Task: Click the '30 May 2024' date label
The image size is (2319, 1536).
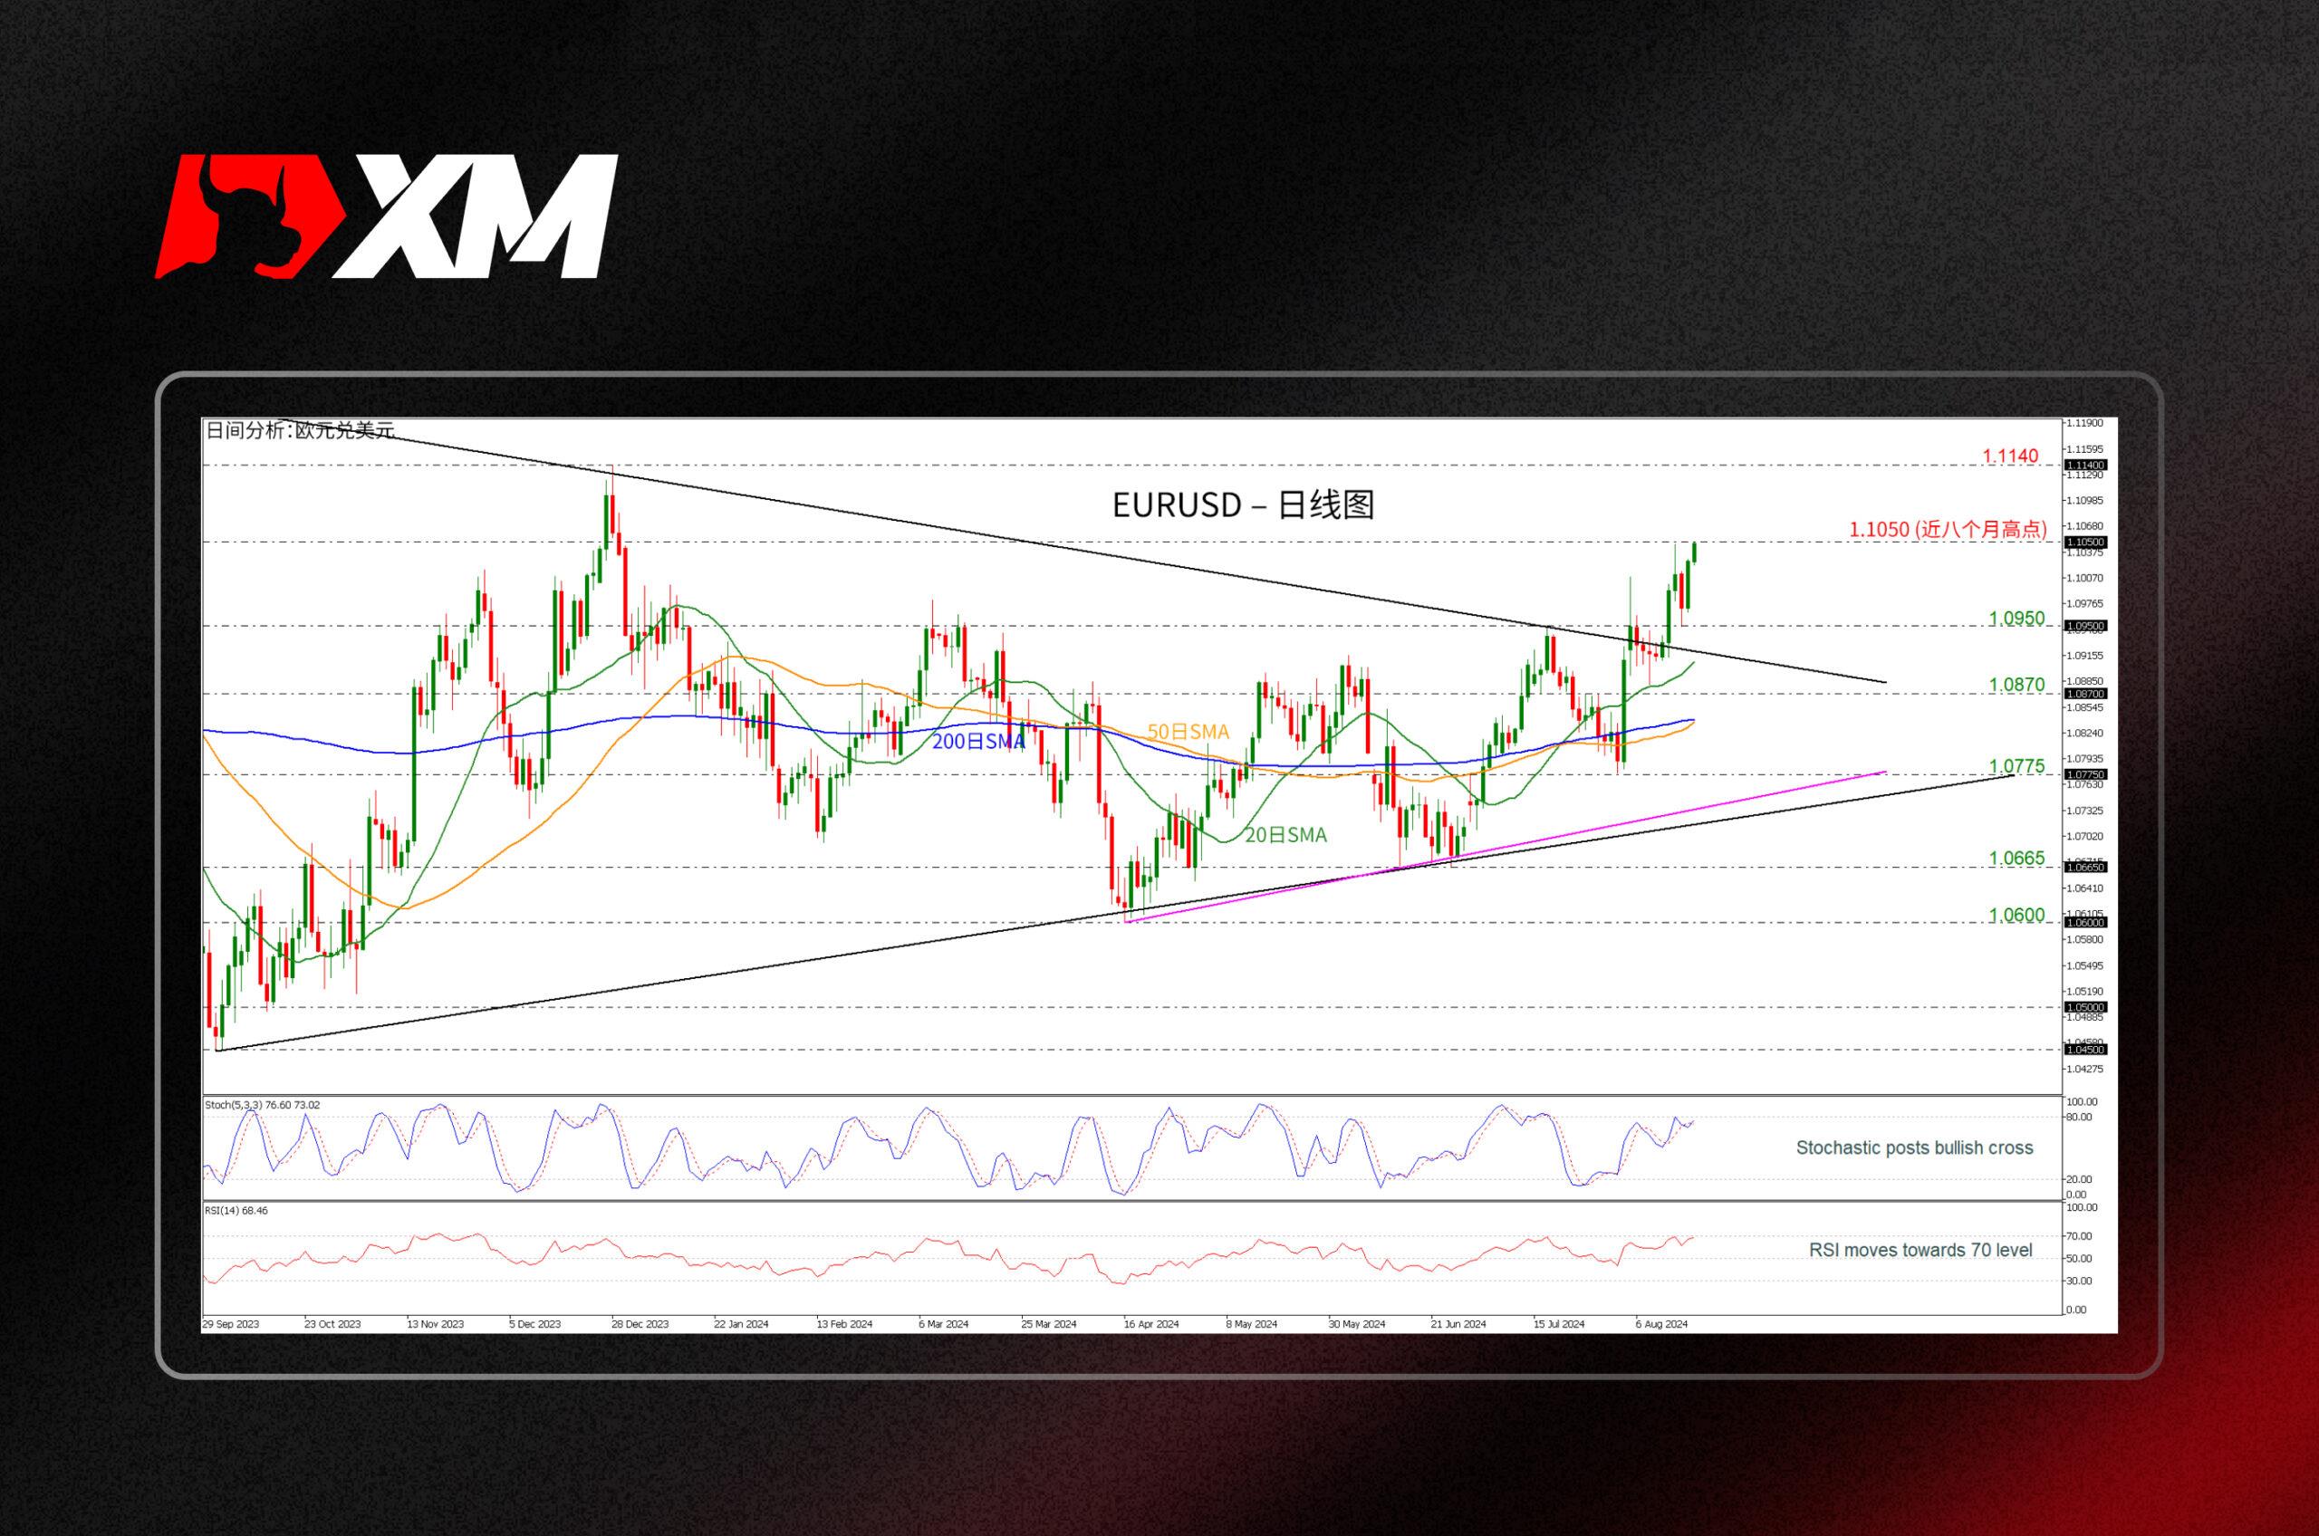Action: (x=1357, y=1324)
